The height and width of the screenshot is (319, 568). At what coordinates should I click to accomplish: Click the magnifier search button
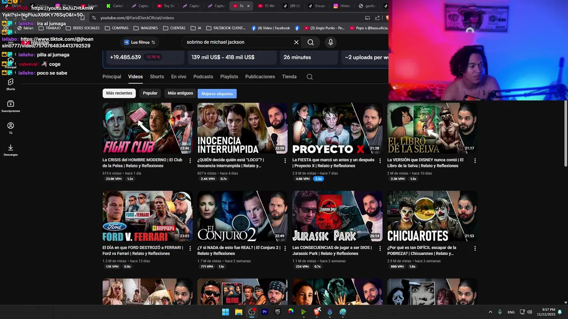[x=311, y=42]
